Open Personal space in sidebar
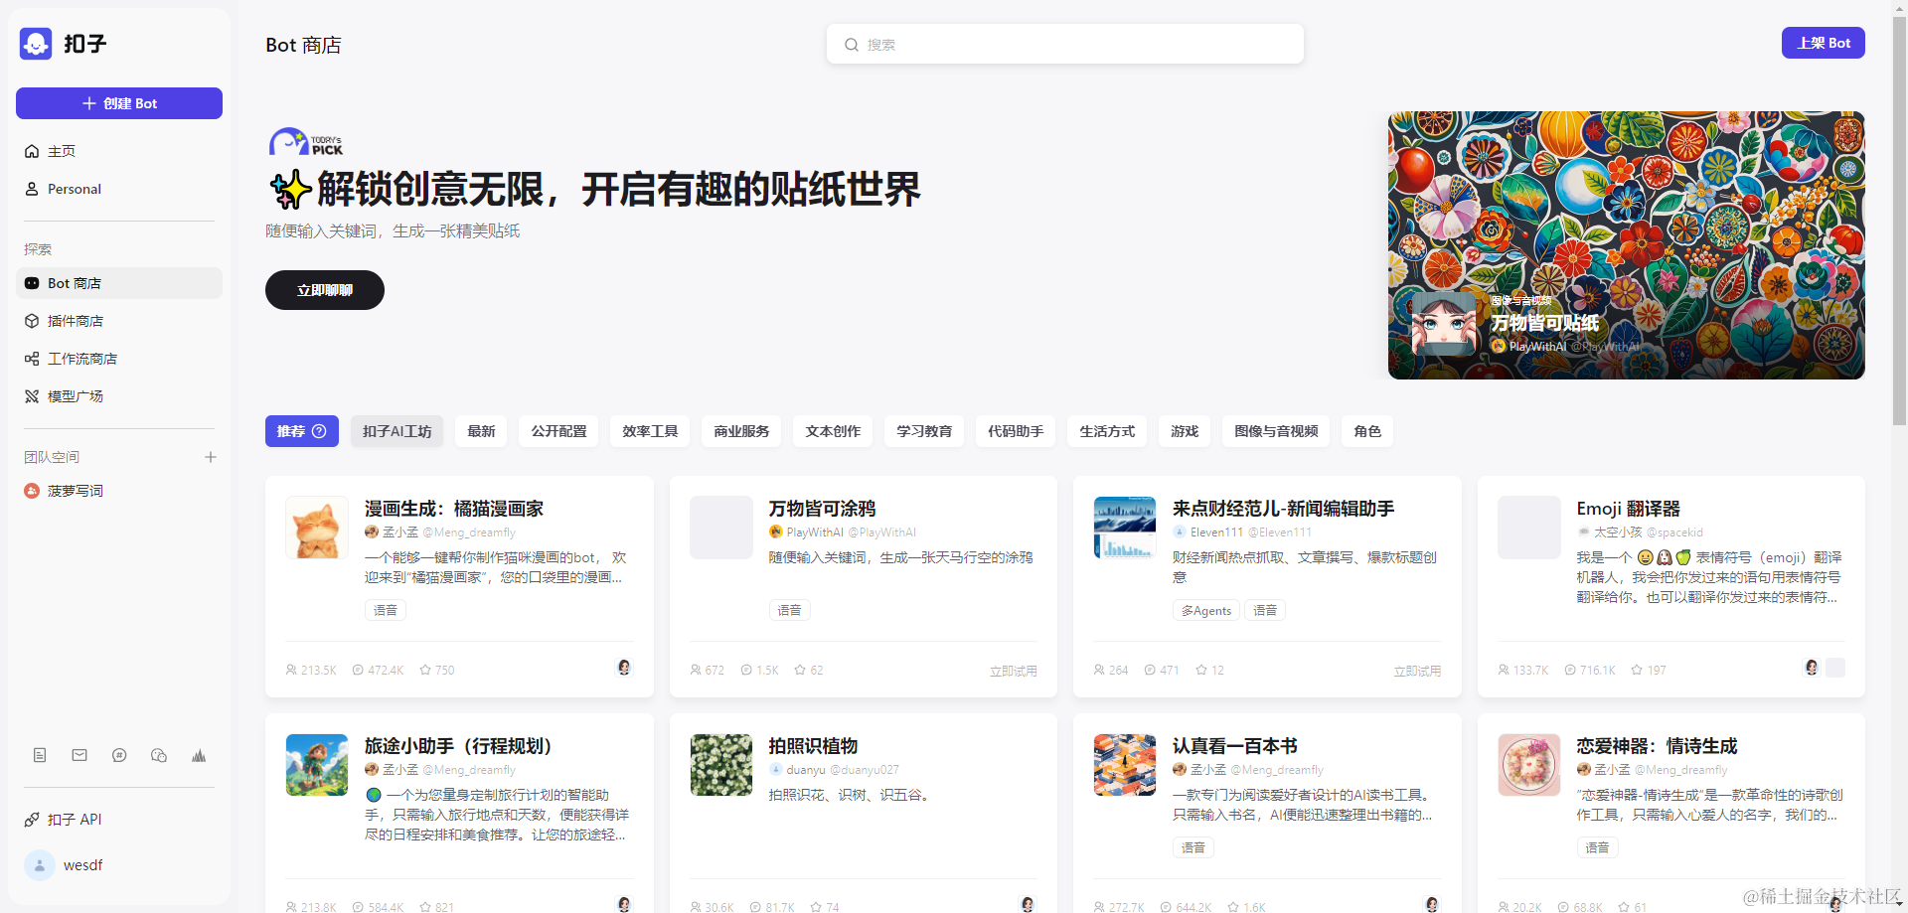 [119, 189]
